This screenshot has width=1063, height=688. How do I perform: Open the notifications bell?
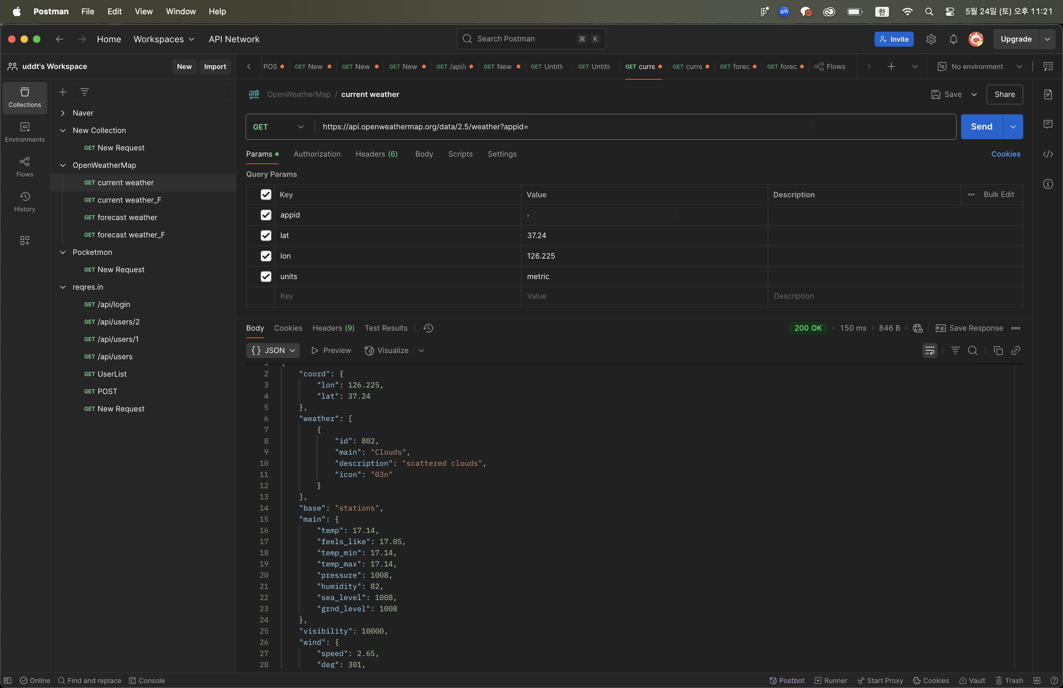coord(953,39)
